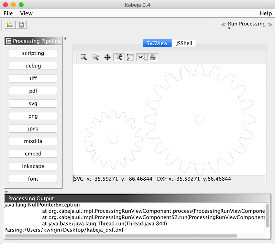Click the java.lang.NullPointerException line

click(42, 205)
